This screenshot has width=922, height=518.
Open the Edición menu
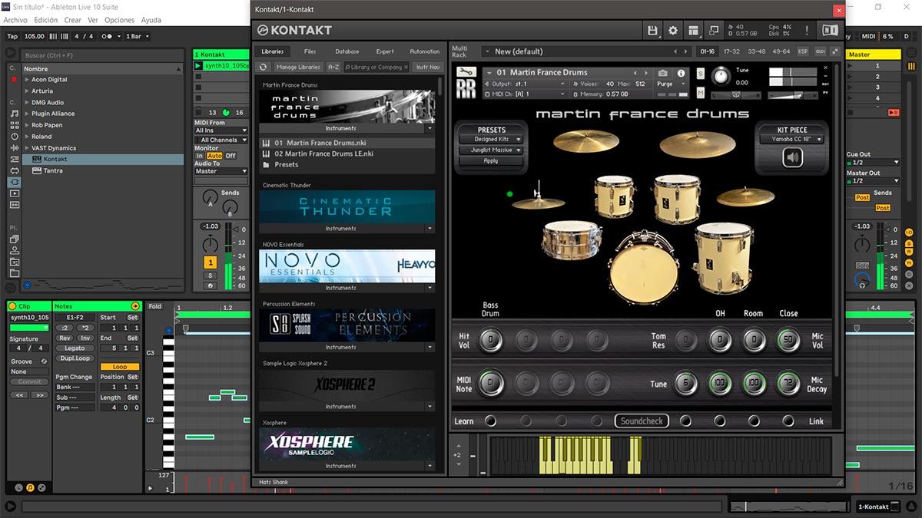coord(46,20)
